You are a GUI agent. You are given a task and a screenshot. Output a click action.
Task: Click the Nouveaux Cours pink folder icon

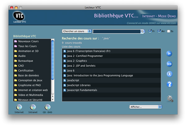tap(15, 41)
